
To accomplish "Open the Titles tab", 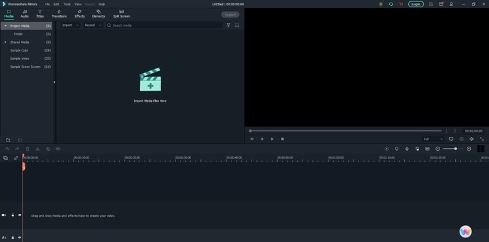I will 40,14.
